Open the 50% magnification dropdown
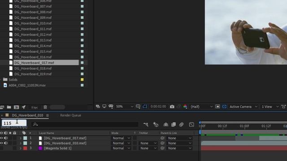The width and height of the screenshot is (287, 161). point(124,106)
